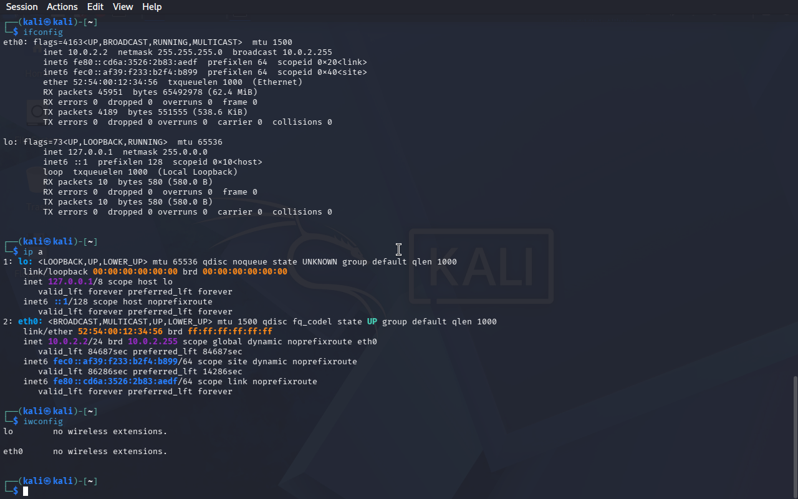Click the typed 'ip a' command
The height and width of the screenshot is (499, 798).
point(33,252)
